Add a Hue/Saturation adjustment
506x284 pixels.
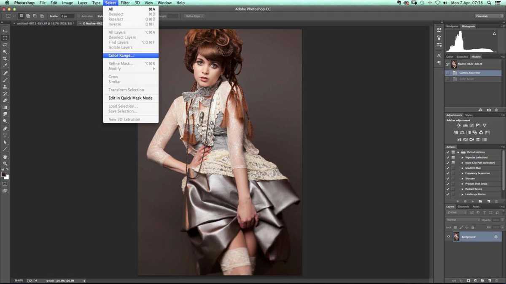(456, 133)
